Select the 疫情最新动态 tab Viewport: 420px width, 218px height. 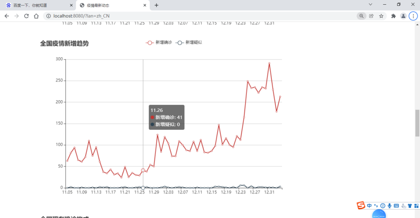[112, 5]
